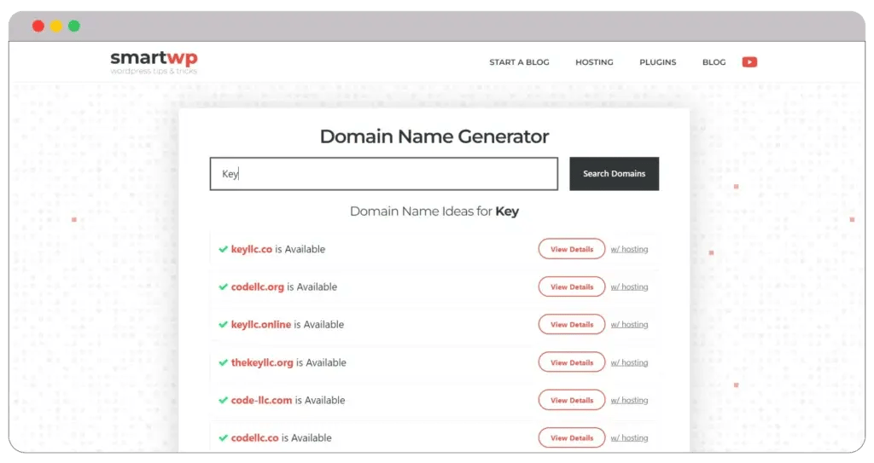Click green checkmark beside codellc.org
This screenshot has width=874, height=463.
(x=223, y=287)
